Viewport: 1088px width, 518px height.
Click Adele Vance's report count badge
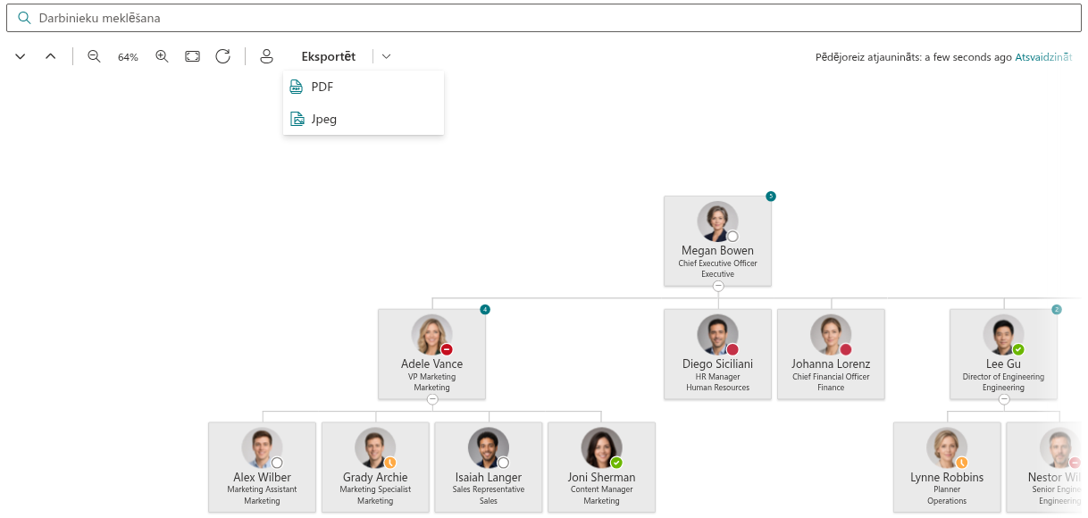(485, 309)
